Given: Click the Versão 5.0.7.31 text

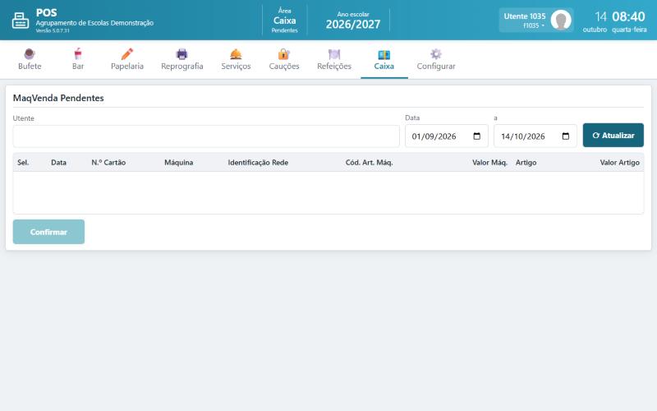Looking at the screenshot, I should [53, 30].
